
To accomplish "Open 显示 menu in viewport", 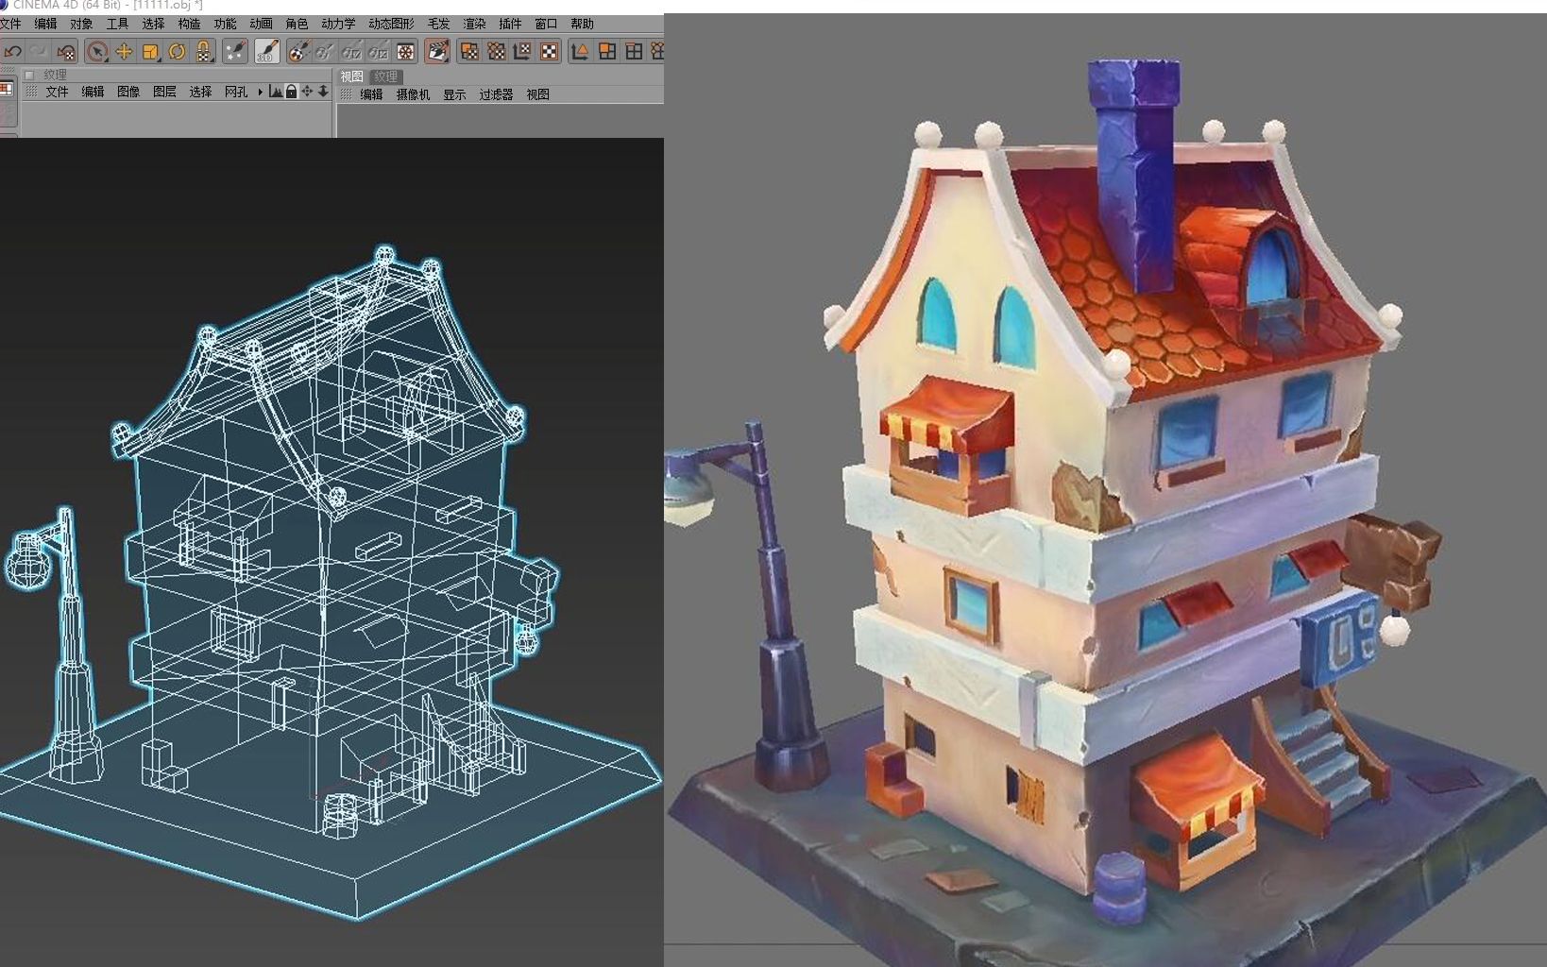I will [454, 94].
